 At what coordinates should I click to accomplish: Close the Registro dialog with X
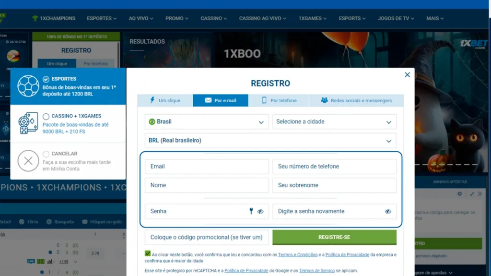(407, 75)
